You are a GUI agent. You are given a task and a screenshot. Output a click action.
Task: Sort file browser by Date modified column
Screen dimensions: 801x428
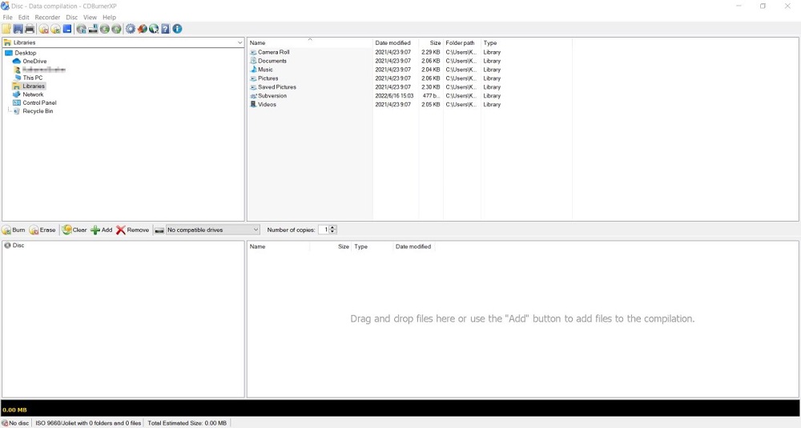pyautogui.click(x=396, y=43)
